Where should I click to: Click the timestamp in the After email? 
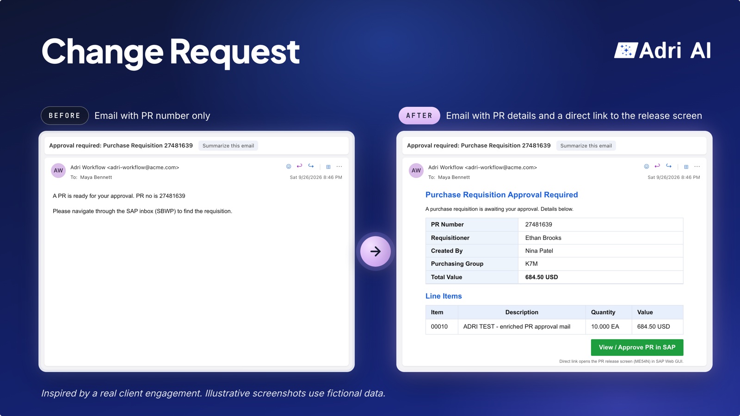tap(674, 177)
